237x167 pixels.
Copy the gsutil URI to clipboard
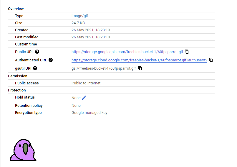(x=140, y=68)
